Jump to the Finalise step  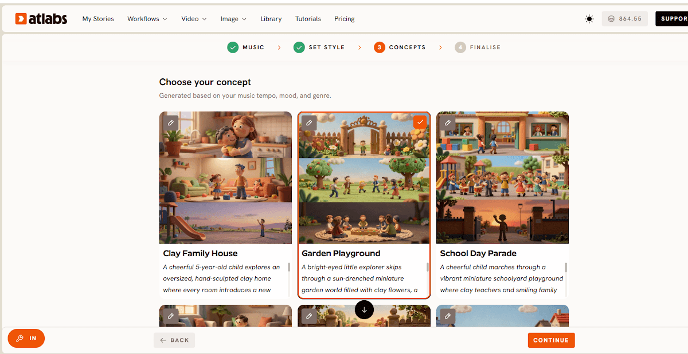click(x=478, y=47)
